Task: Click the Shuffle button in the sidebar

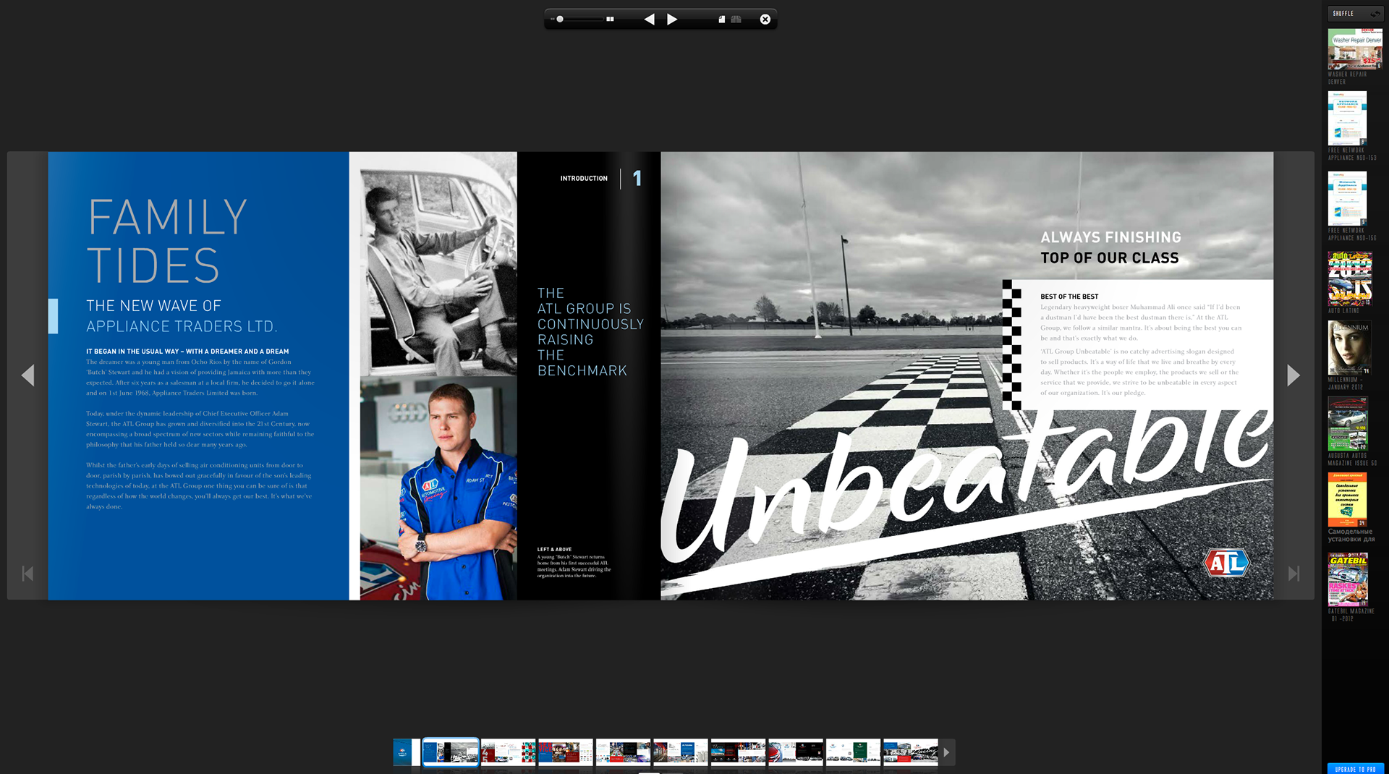Action: 1355,14
